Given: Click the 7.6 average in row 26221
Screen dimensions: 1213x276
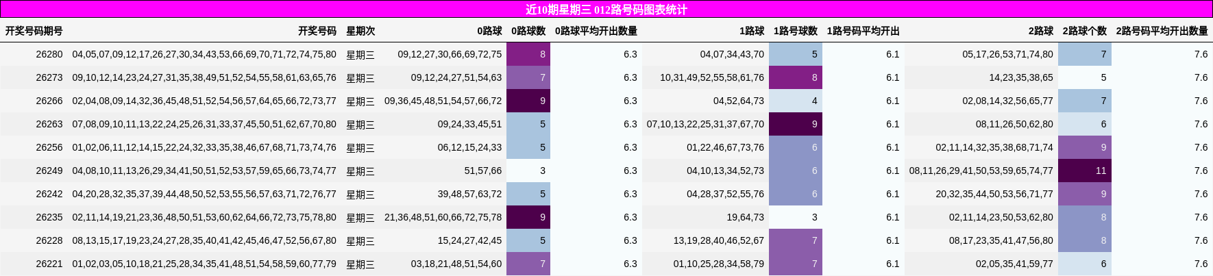Looking at the screenshot, I should click(x=1201, y=264).
